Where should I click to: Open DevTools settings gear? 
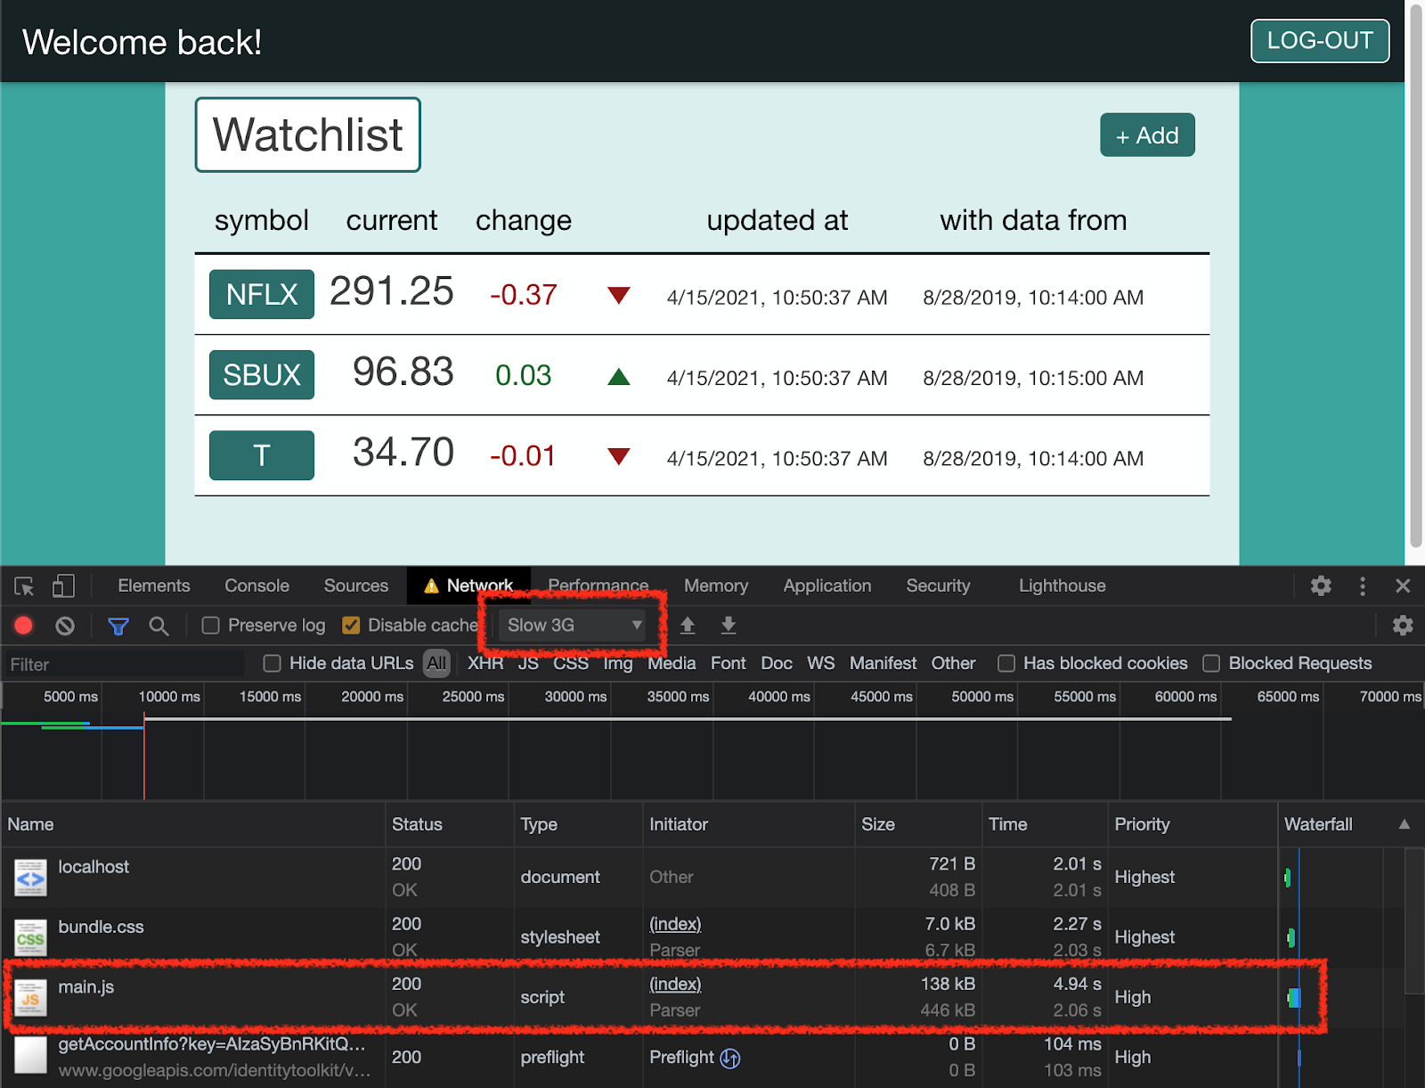pos(1321,585)
